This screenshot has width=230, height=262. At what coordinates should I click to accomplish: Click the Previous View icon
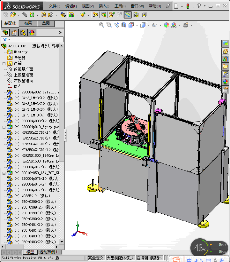click(x=116, y=25)
